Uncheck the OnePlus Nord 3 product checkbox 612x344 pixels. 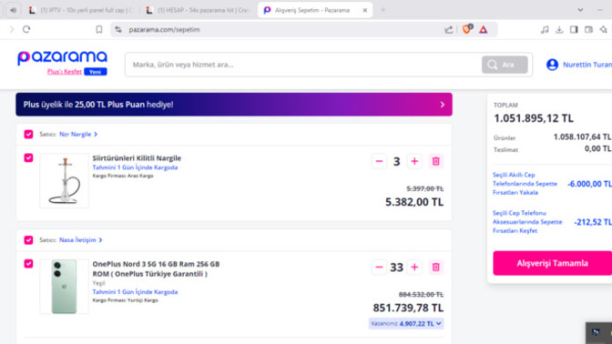pyautogui.click(x=28, y=263)
